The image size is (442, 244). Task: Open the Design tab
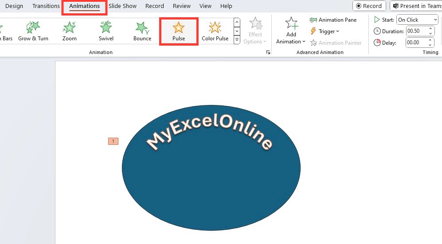pyautogui.click(x=14, y=6)
